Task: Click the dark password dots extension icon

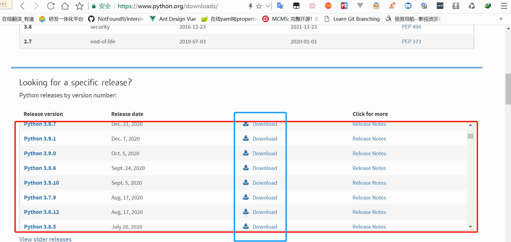Action: (440, 6)
